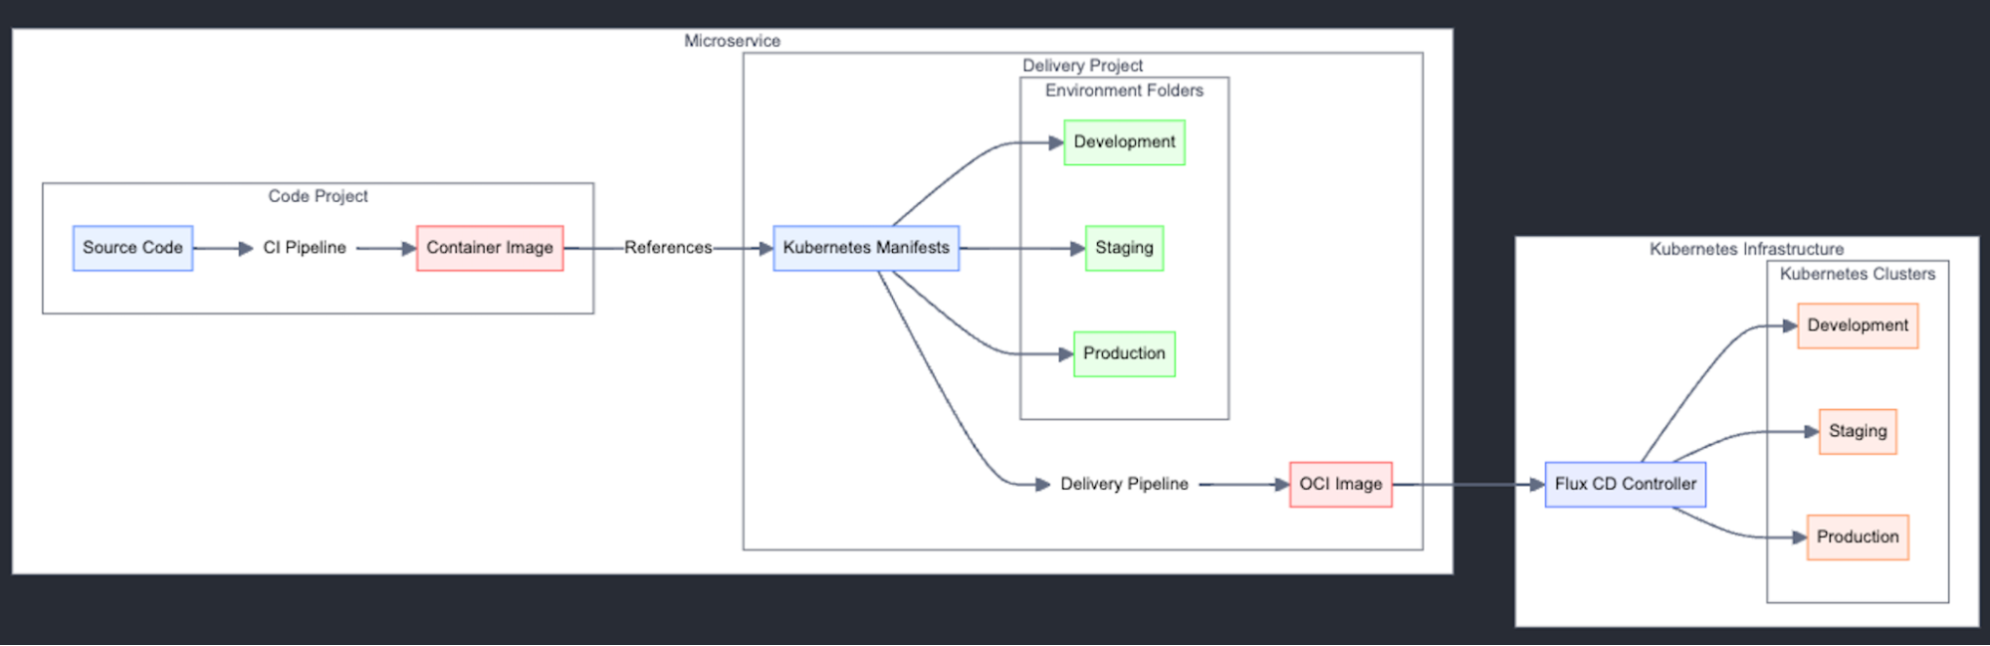Click the Kubernetes Clusters group title

click(x=1858, y=274)
